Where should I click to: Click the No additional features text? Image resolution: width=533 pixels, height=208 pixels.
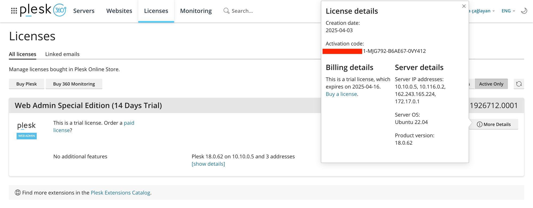[80, 156]
